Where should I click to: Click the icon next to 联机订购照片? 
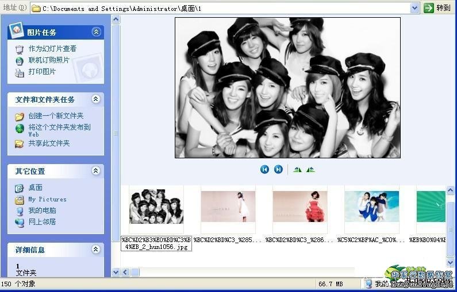tap(20, 60)
